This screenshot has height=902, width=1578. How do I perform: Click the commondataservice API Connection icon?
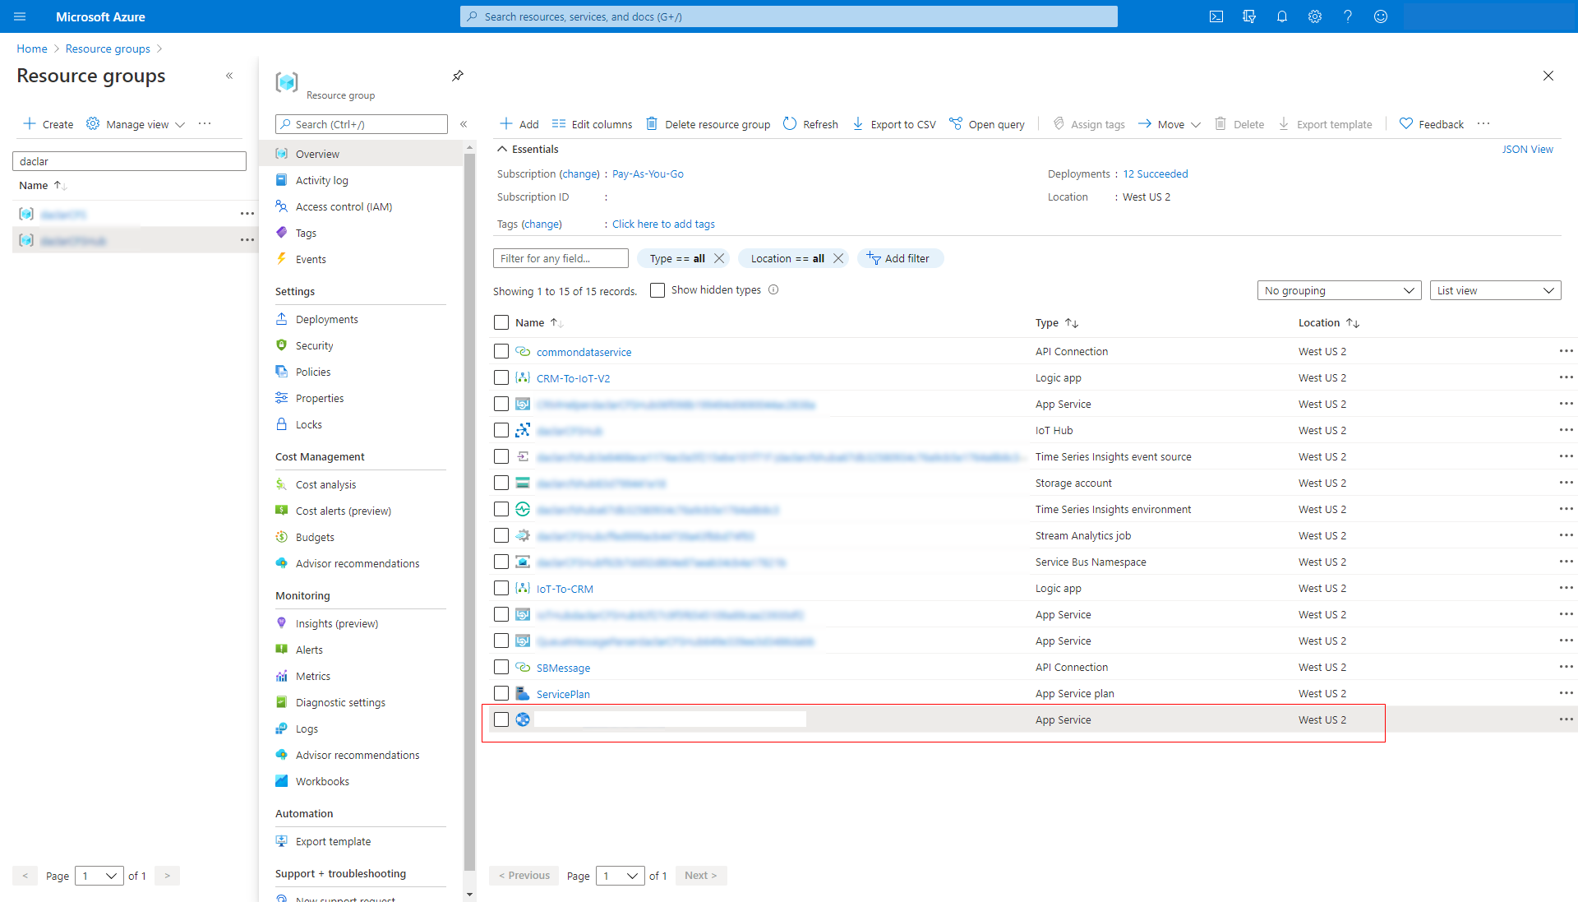click(x=523, y=351)
